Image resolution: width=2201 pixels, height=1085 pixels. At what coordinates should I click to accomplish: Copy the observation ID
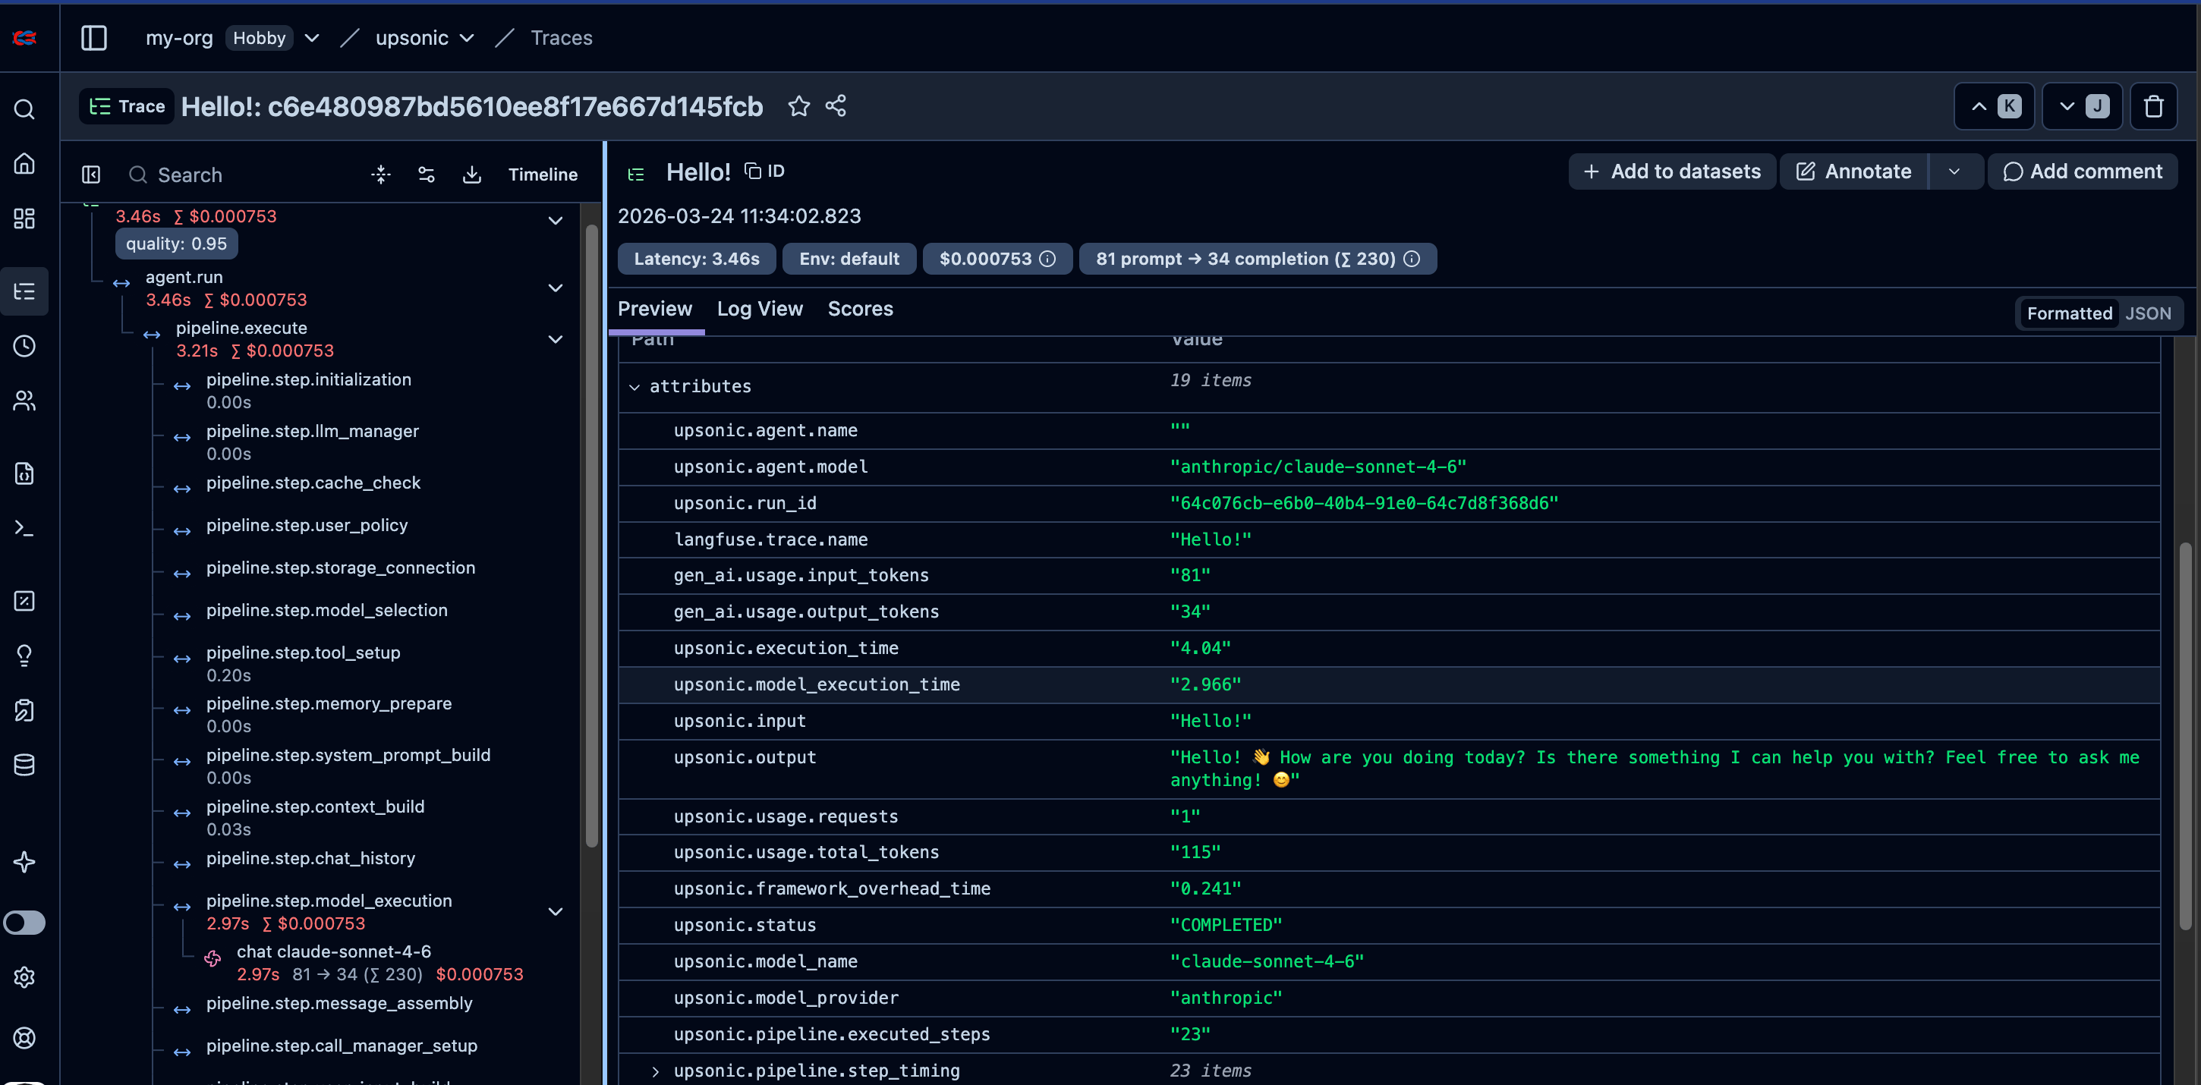(x=764, y=171)
